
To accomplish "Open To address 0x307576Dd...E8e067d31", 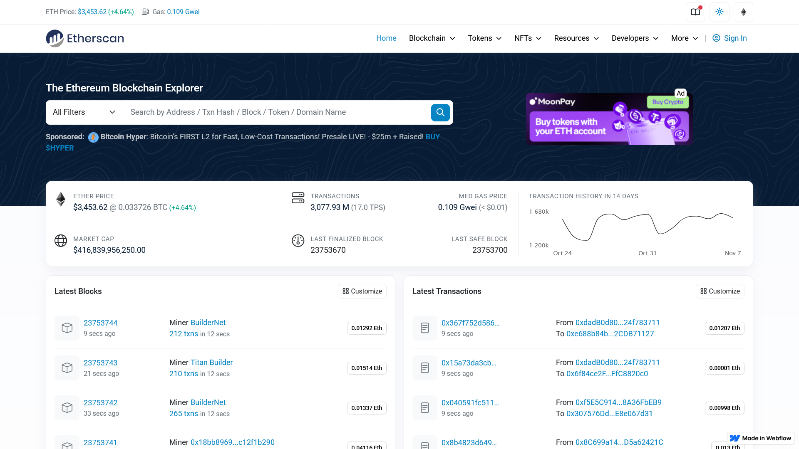I will [609, 414].
